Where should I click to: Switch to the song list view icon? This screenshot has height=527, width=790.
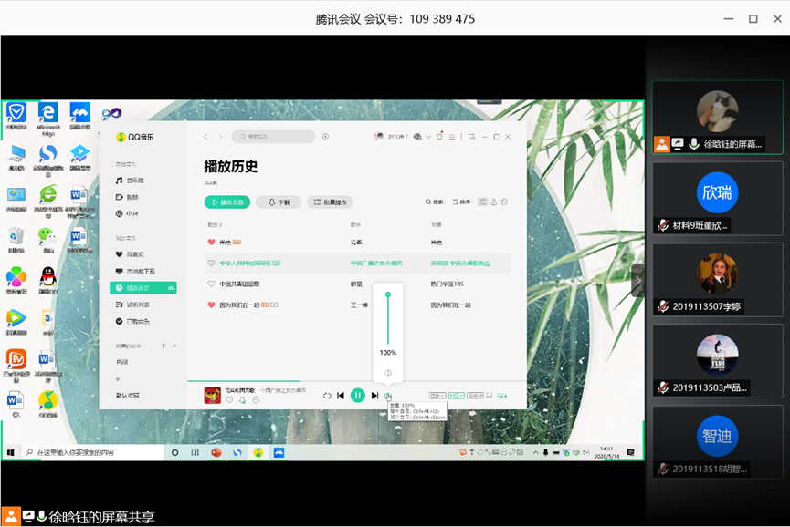[x=482, y=202]
